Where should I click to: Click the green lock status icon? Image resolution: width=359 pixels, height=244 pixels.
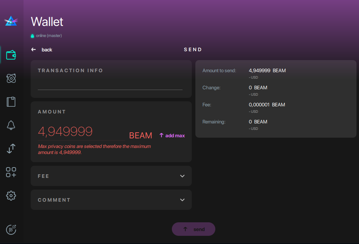tap(32, 36)
